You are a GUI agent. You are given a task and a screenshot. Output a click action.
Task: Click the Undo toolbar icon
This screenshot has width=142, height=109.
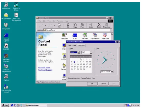click(91, 26)
